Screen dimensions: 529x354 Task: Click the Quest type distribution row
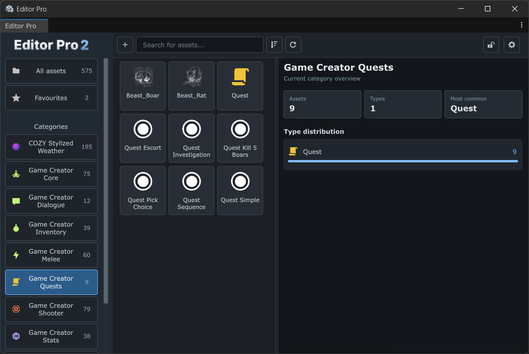pos(403,154)
